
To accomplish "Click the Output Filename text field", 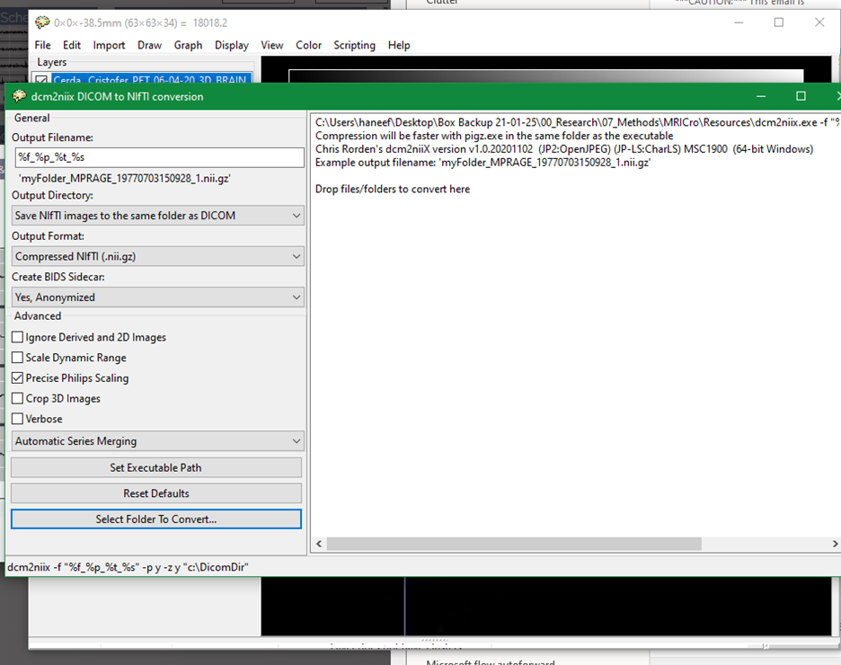I will coord(159,157).
